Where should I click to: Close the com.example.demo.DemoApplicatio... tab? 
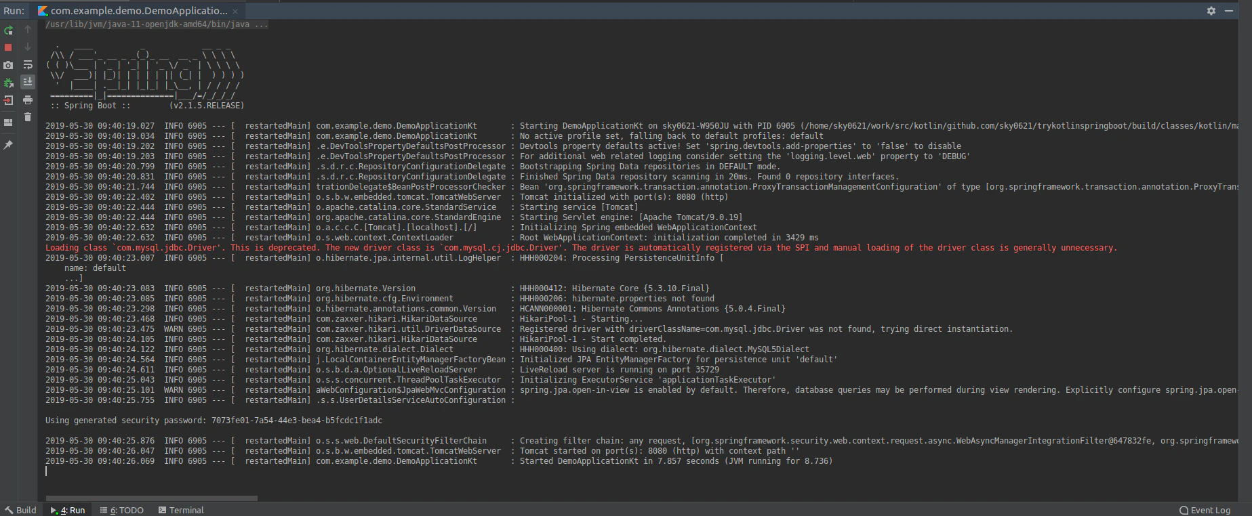(x=235, y=12)
